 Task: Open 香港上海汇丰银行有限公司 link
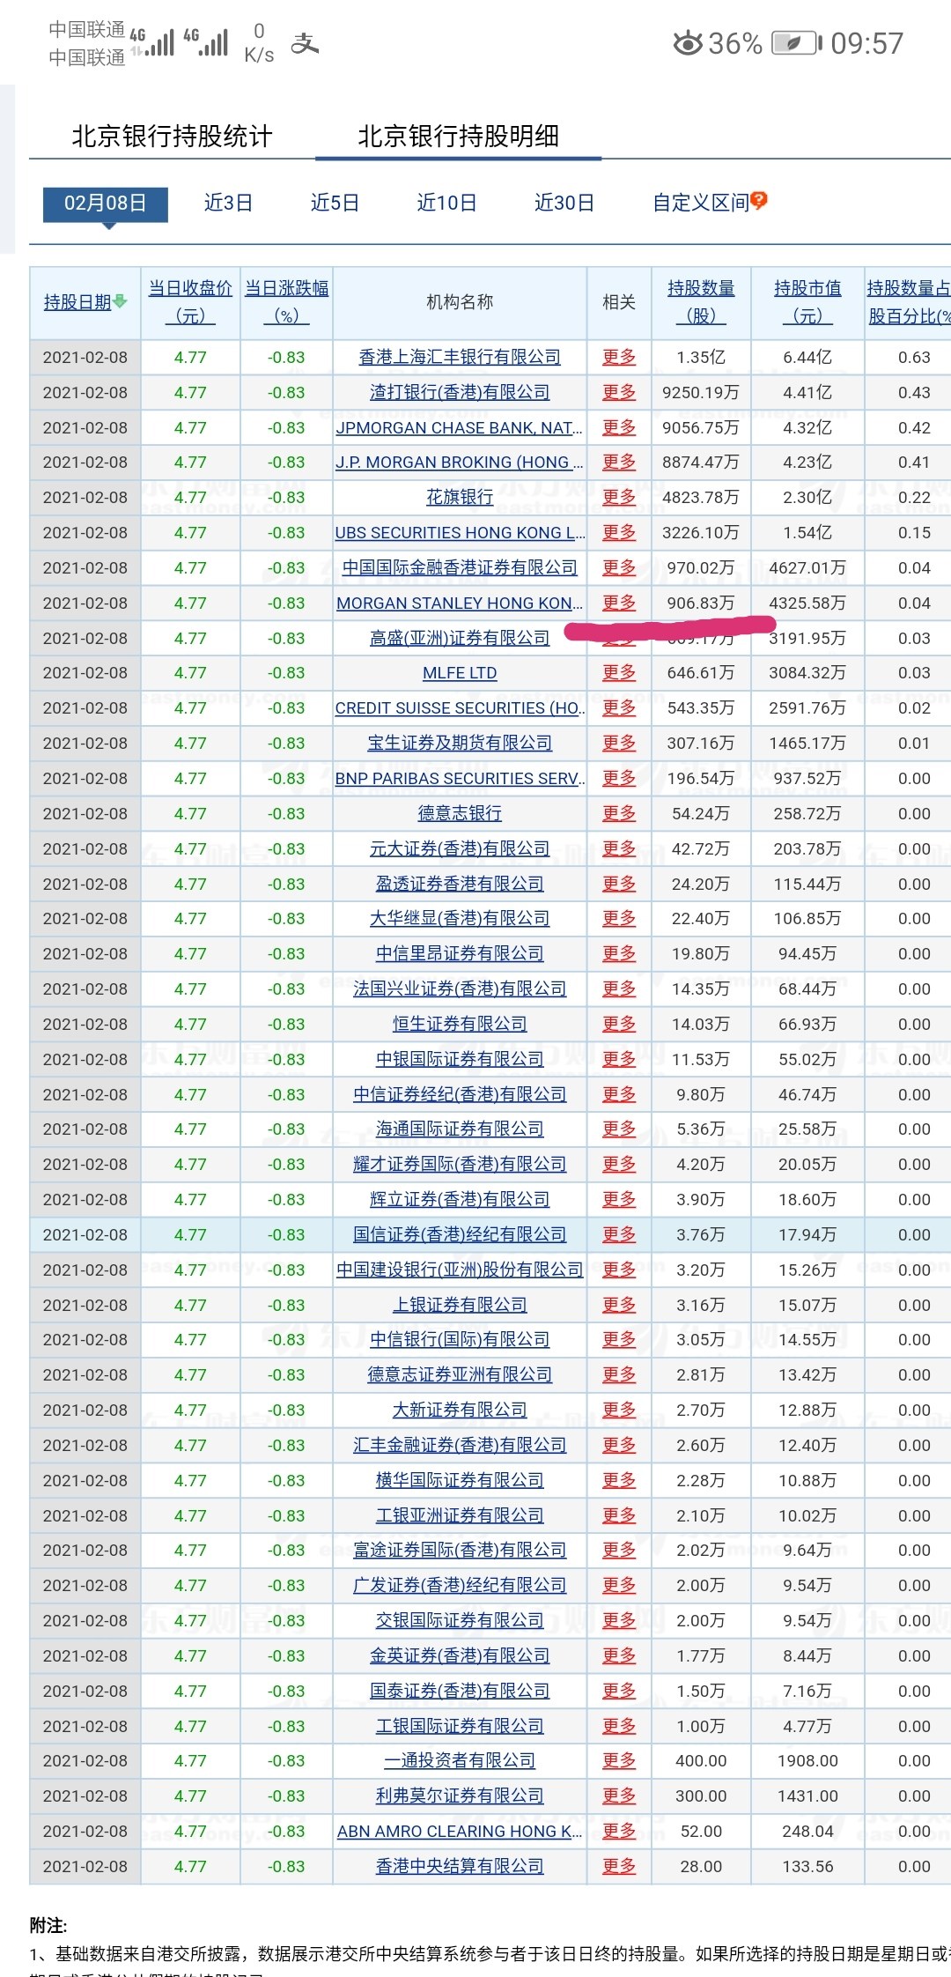coord(460,358)
